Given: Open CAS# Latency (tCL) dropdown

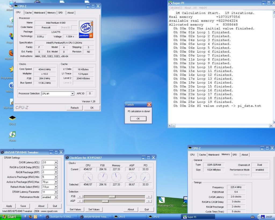Looking at the screenshot, I should pos(56,163).
